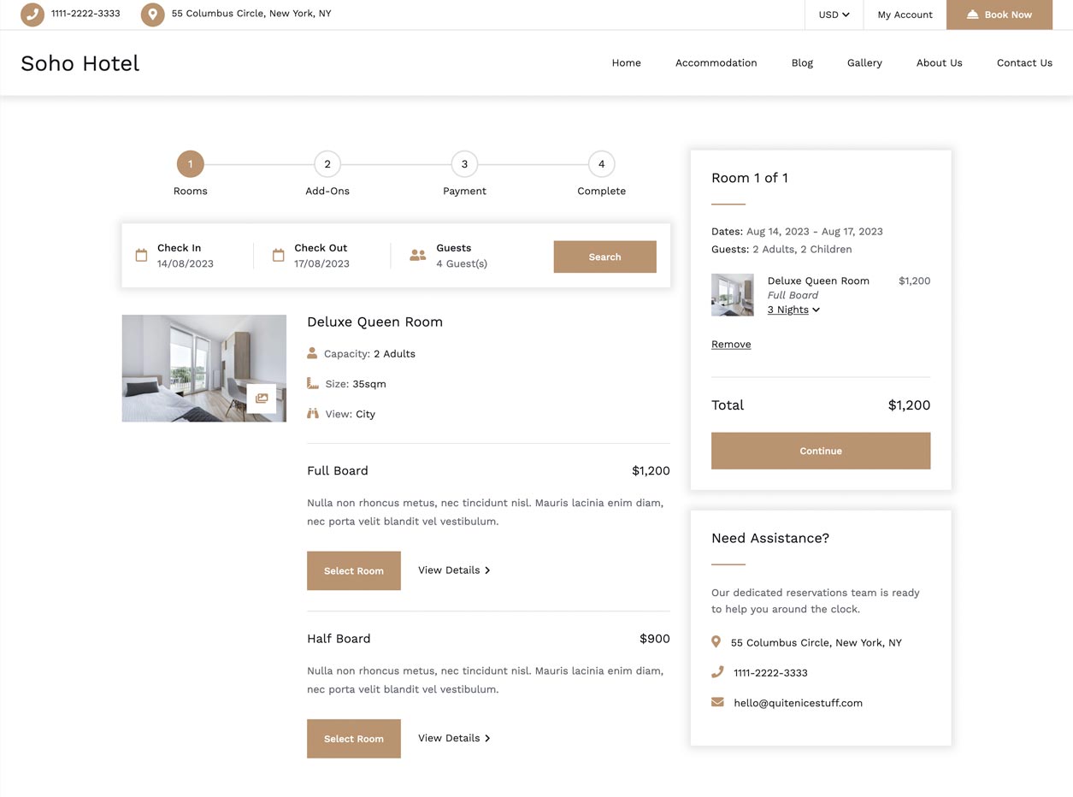Click the Guests people icon
1073x797 pixels.
417,256
